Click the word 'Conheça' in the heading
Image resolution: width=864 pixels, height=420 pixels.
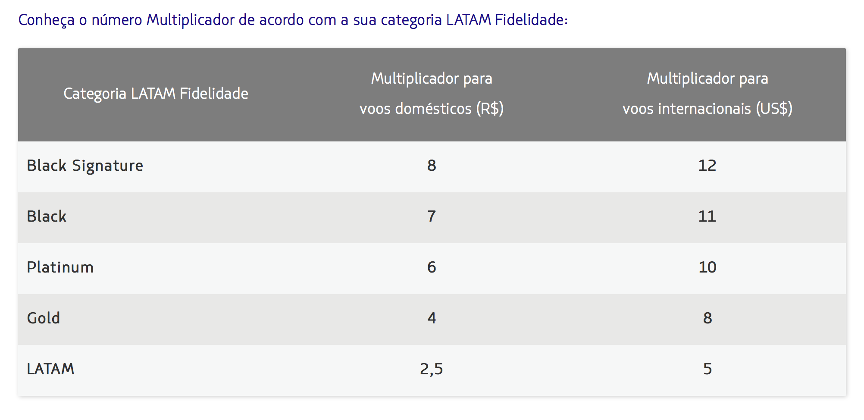pos(47,20)
